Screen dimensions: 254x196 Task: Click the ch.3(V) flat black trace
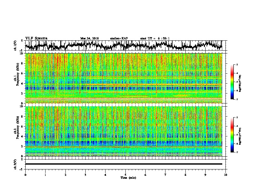123,164
